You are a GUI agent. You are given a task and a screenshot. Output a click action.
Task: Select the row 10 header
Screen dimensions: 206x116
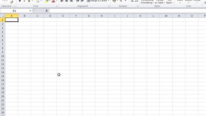tap(3, 56)
